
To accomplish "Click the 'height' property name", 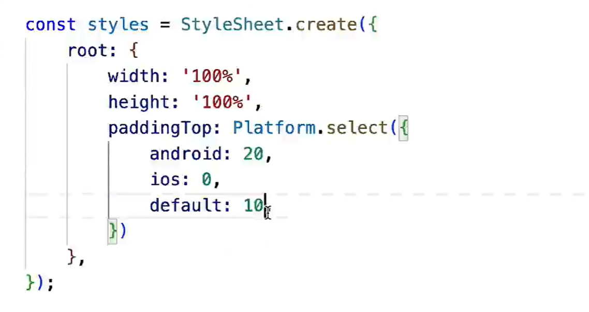I will pyautogui.click(x=139, y=102).
